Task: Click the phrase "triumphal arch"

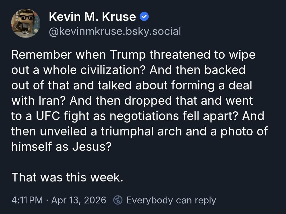Action: pyautogui.click(x=142, y=131)
